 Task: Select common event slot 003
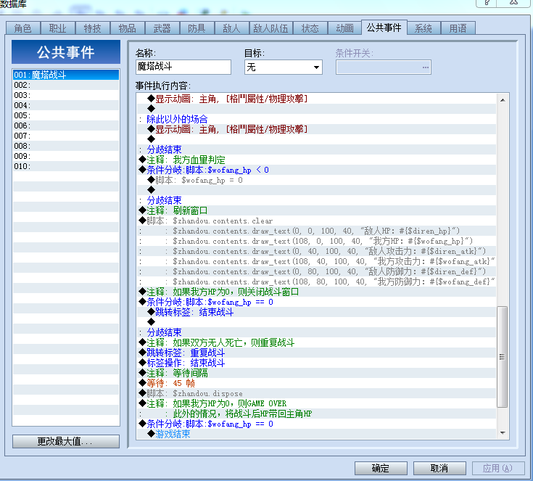pyautogui.click(x=66, y=95)
